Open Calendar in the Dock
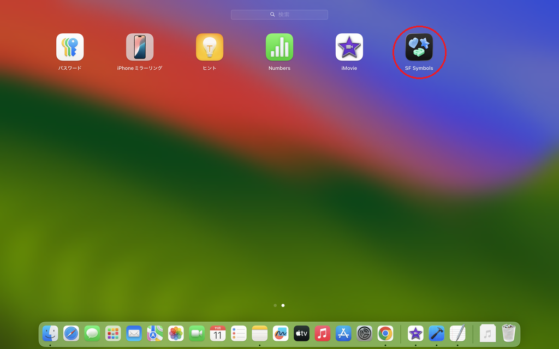 pos(218,333)
